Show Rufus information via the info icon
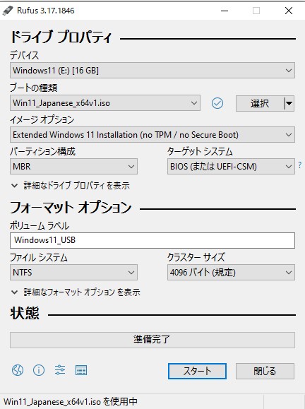 click(39, 370)
